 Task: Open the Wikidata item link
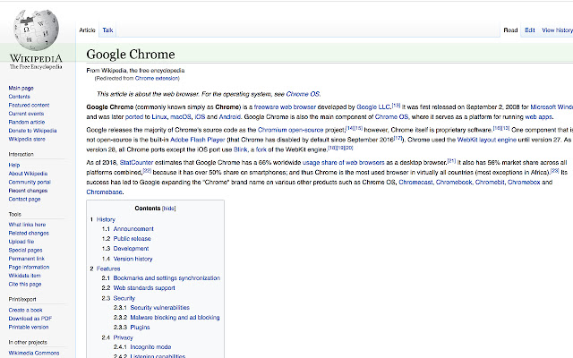click(24, 276)
